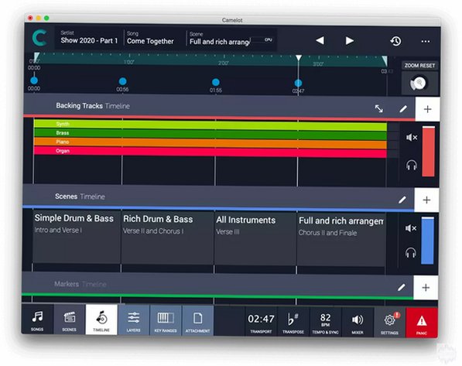Open the Transpose control

tap(293, 323)
